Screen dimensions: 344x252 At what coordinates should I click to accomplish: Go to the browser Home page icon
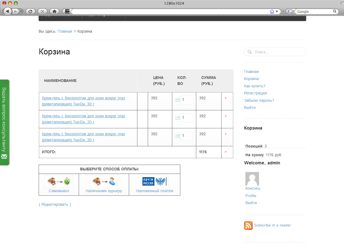(x=54, y=11)
